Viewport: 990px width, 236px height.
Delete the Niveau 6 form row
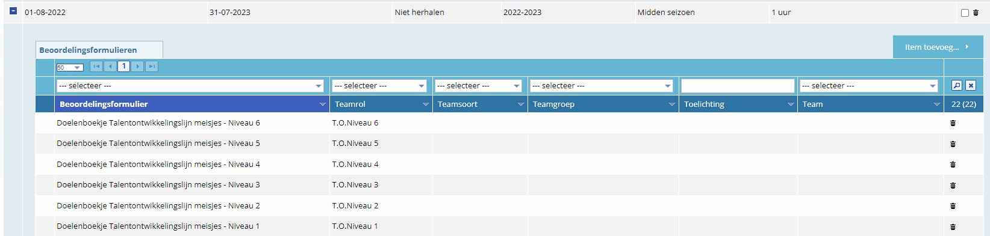tap(953, 123)
